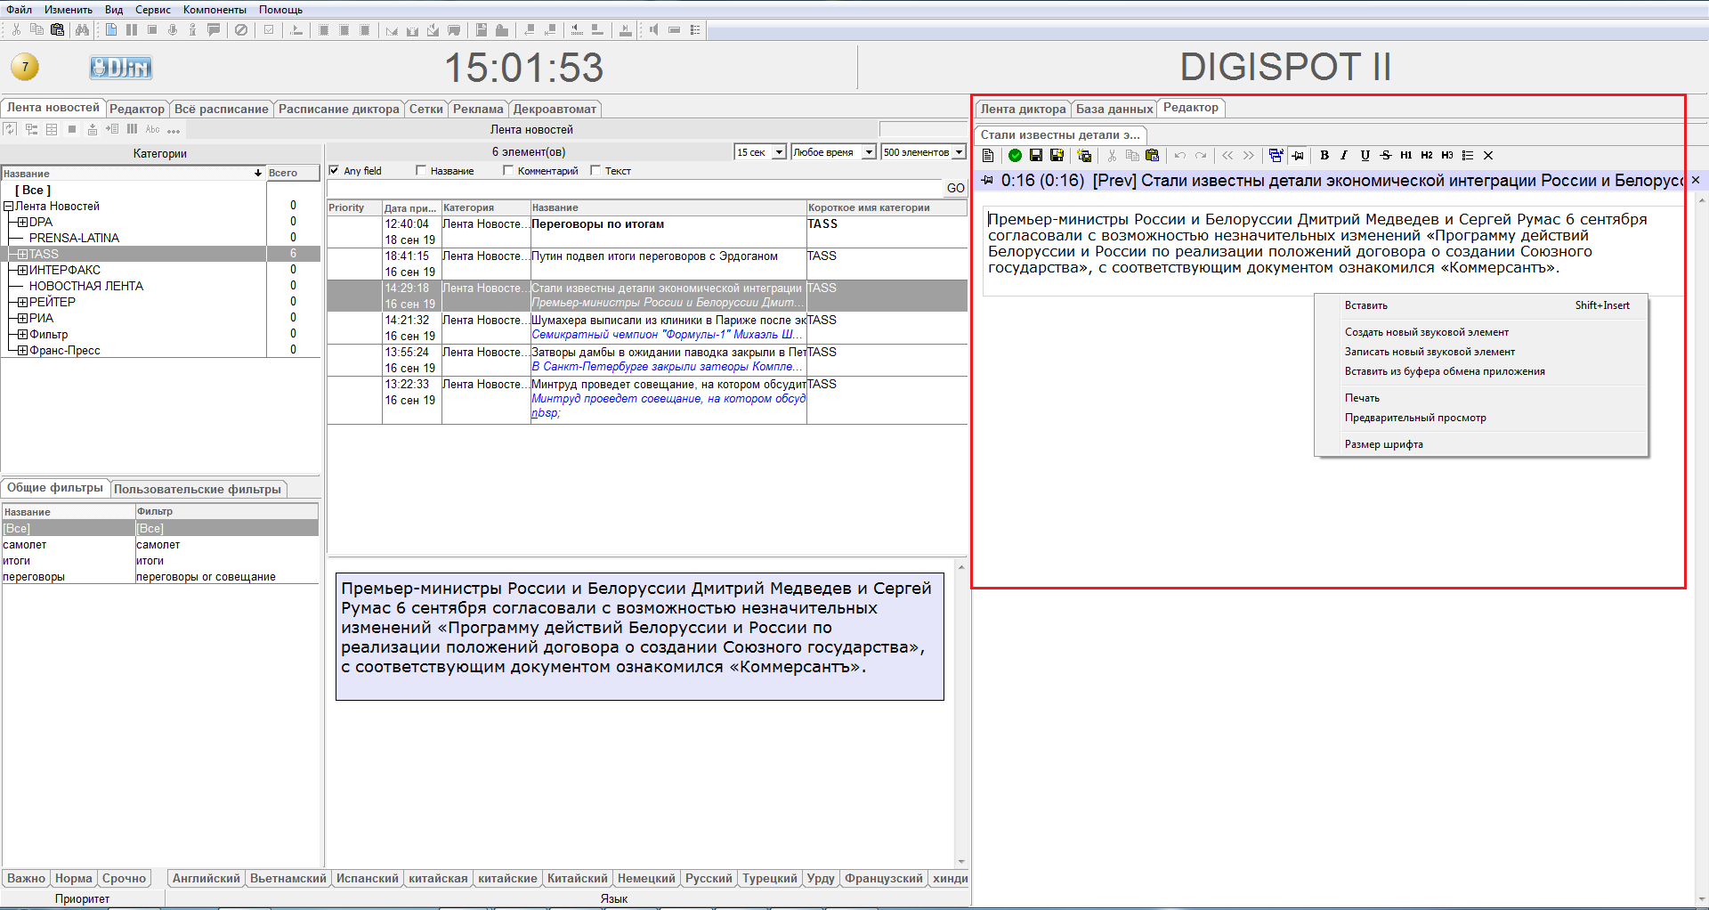Click the pin icon in editor toolbar

coord(1298,155)
